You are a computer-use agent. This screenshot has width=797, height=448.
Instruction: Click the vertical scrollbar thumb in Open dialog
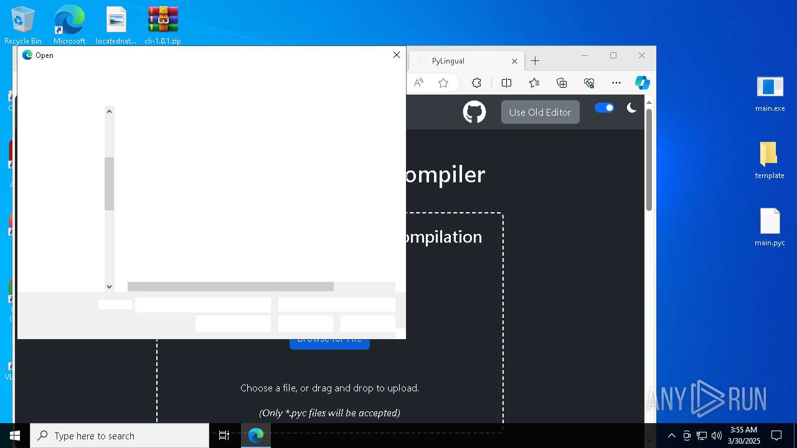coord(109,184)
